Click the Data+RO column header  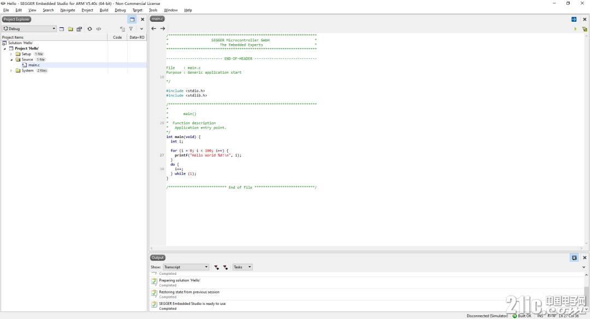pos(137,37)
